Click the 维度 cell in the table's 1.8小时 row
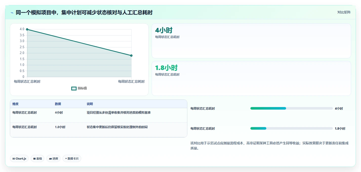 [x=25, y=127]
